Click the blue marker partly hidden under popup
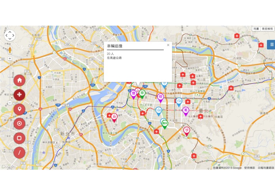 coord(164,85)
